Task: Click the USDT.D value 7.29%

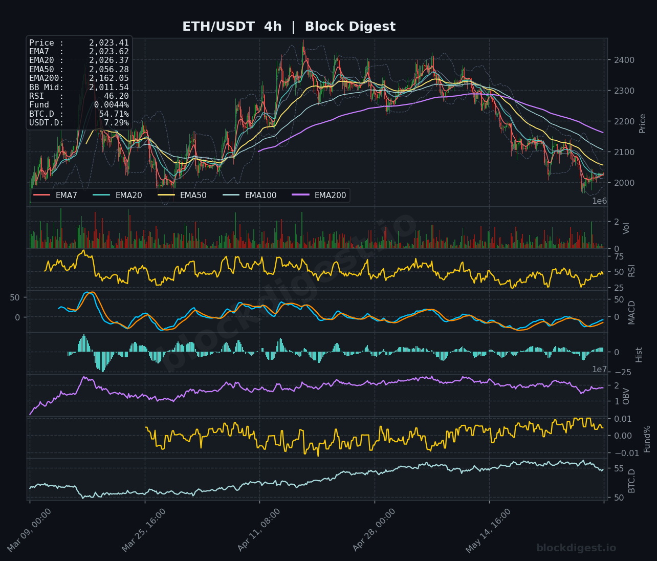Action: tap(116, 123)
